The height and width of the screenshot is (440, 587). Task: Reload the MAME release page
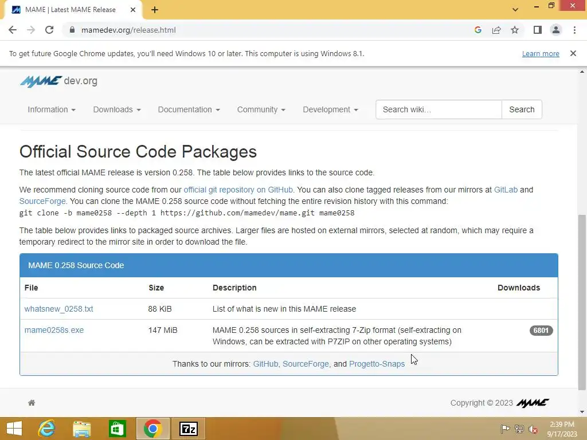49,30
